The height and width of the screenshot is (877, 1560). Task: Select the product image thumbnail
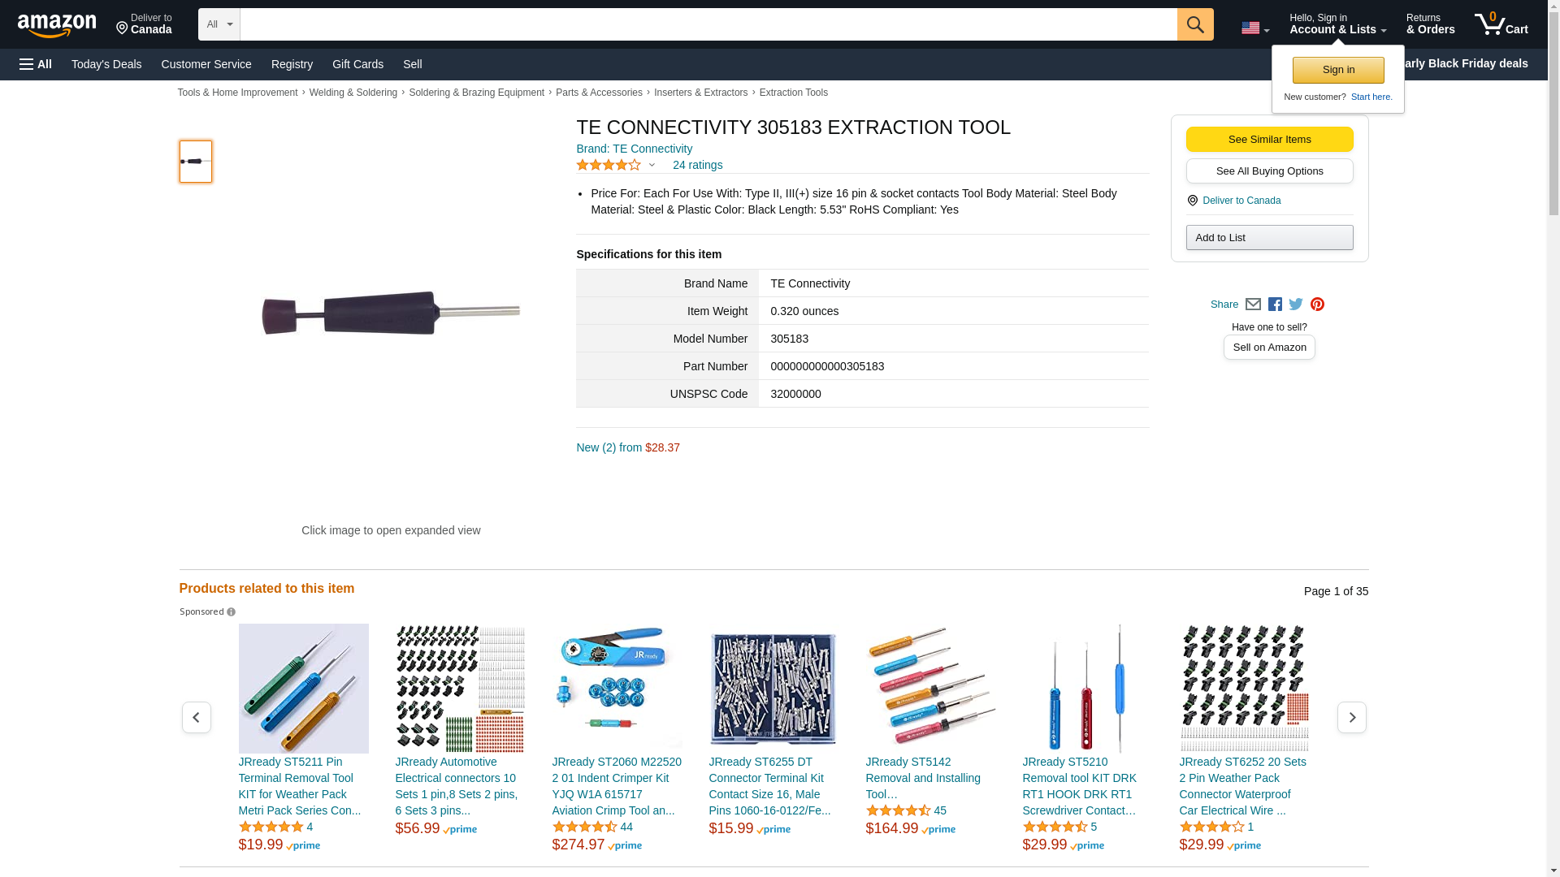pyautogui.click(x=196, y=162)
